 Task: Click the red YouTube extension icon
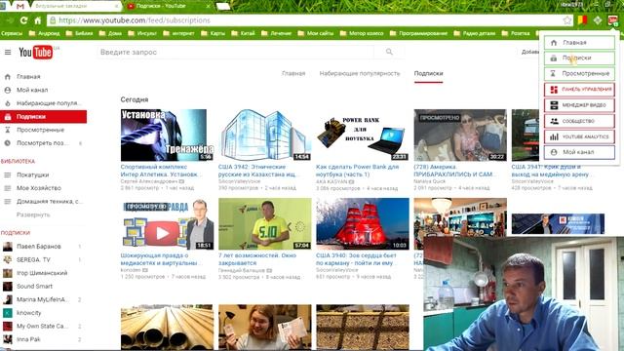tap(612, 19)
